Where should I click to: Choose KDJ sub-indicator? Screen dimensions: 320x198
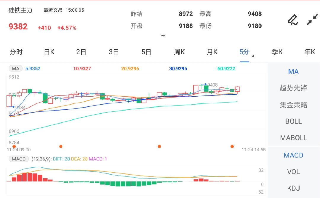pyautogui.click(x=293, y=188)
